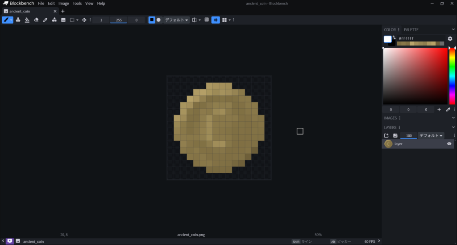The width and height of the screenshot is (457, 245).
Task: Select the Paint Bucket fill tool
Action: 27,20
